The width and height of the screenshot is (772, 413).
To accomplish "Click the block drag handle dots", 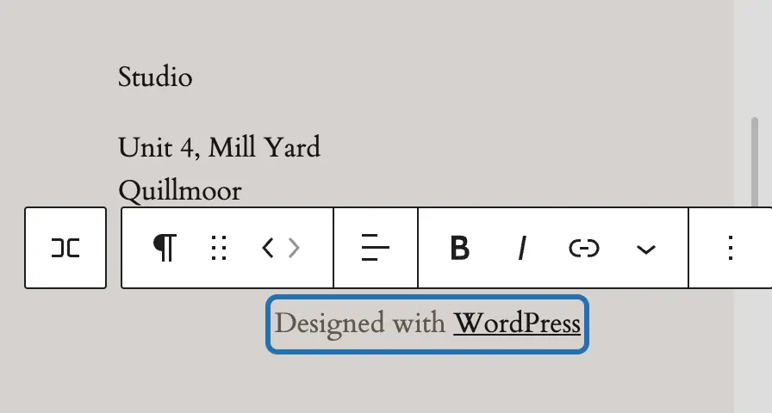I will 219,248.
